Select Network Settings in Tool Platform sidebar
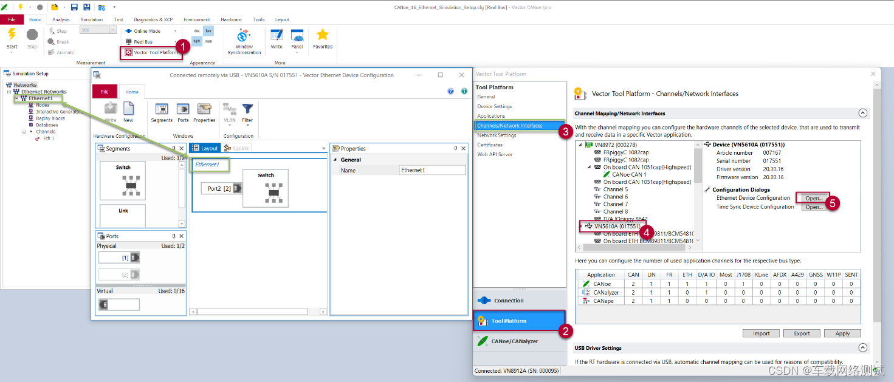Viewport: 894px width, 382px height. pyautogui.click(x=497, y=135)
